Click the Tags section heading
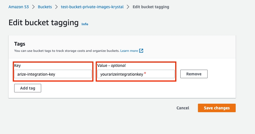Screen dimensions: 255x134 tap(20, 44)
